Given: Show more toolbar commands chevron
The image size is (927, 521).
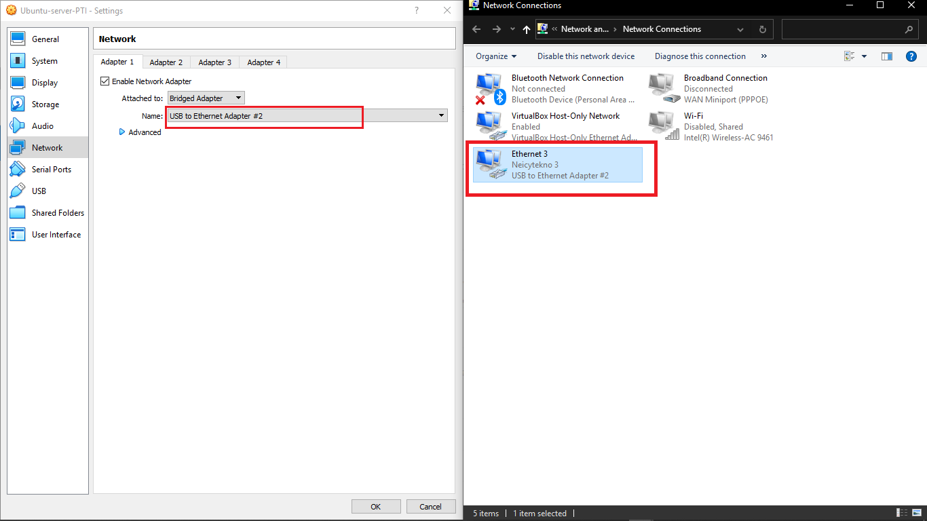Looking at the screenshot, I should pos(764,56).
